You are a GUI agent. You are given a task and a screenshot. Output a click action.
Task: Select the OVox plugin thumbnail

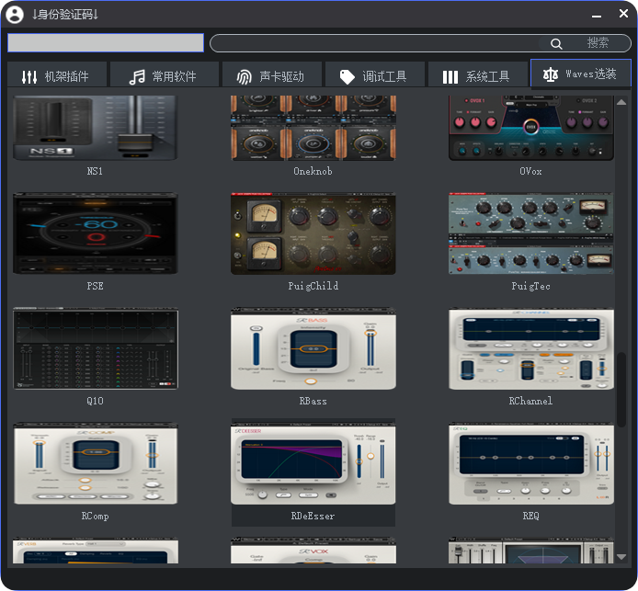tap(531, 128)
